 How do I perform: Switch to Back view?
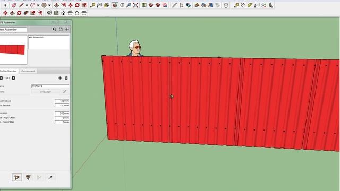point(77,13)
